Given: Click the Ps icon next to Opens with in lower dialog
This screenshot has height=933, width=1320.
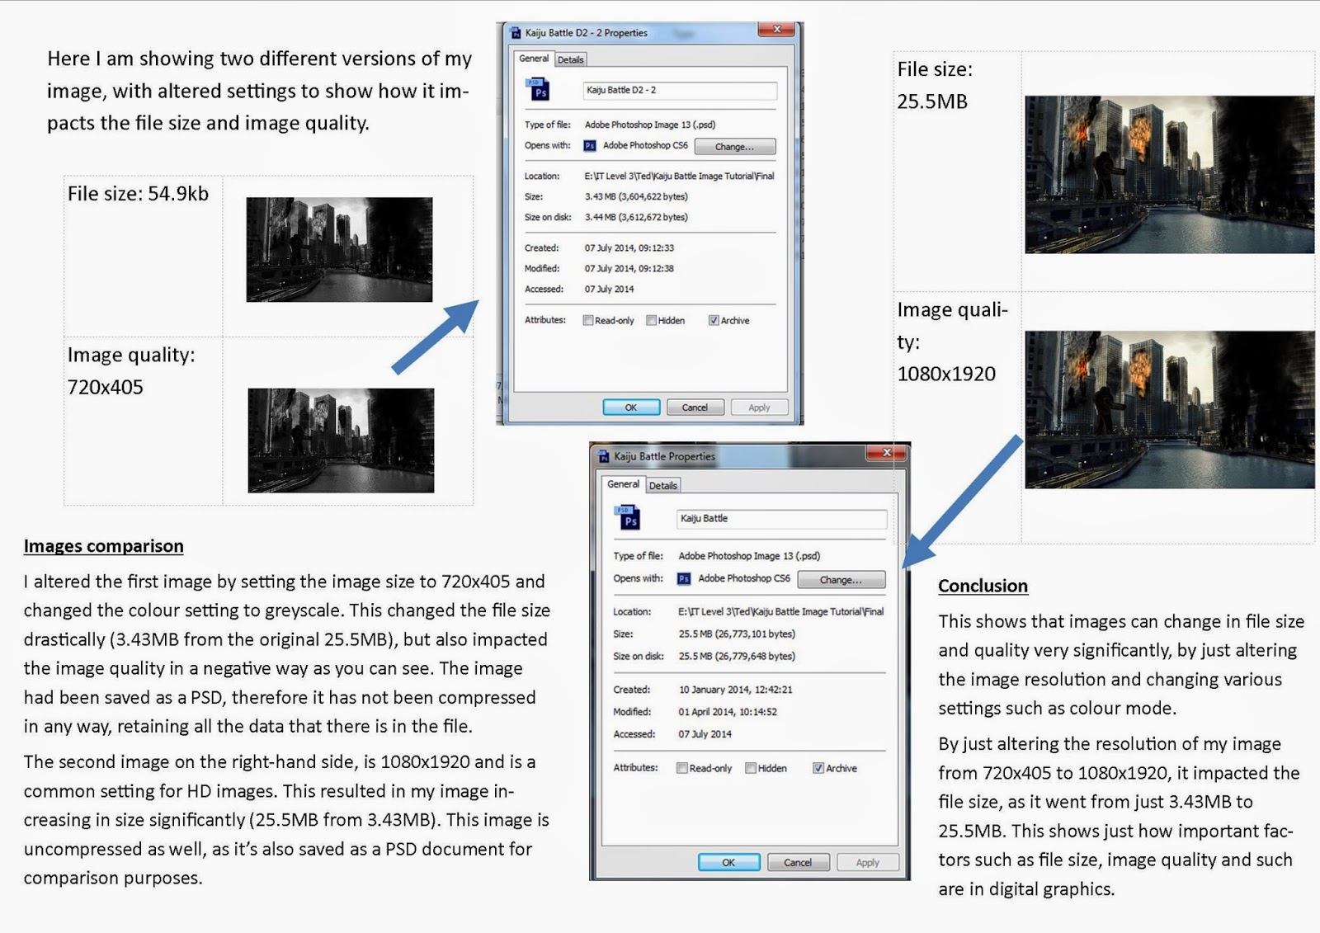Looking at the screenshot, I should point(682,580).
